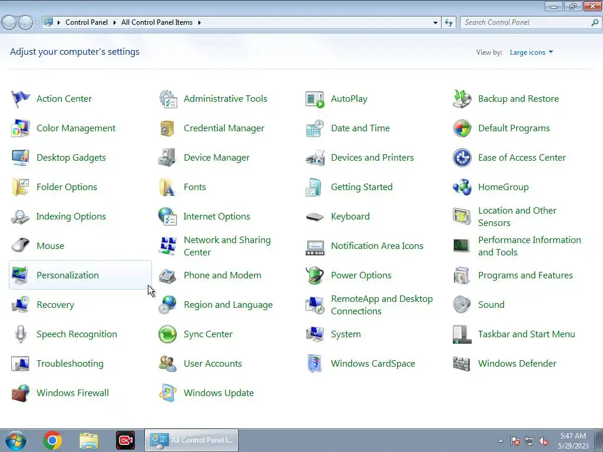Open Windows CardSpace link
This screenshot has height=452, width=603.
pyautogui.click(x=373, y=364)
